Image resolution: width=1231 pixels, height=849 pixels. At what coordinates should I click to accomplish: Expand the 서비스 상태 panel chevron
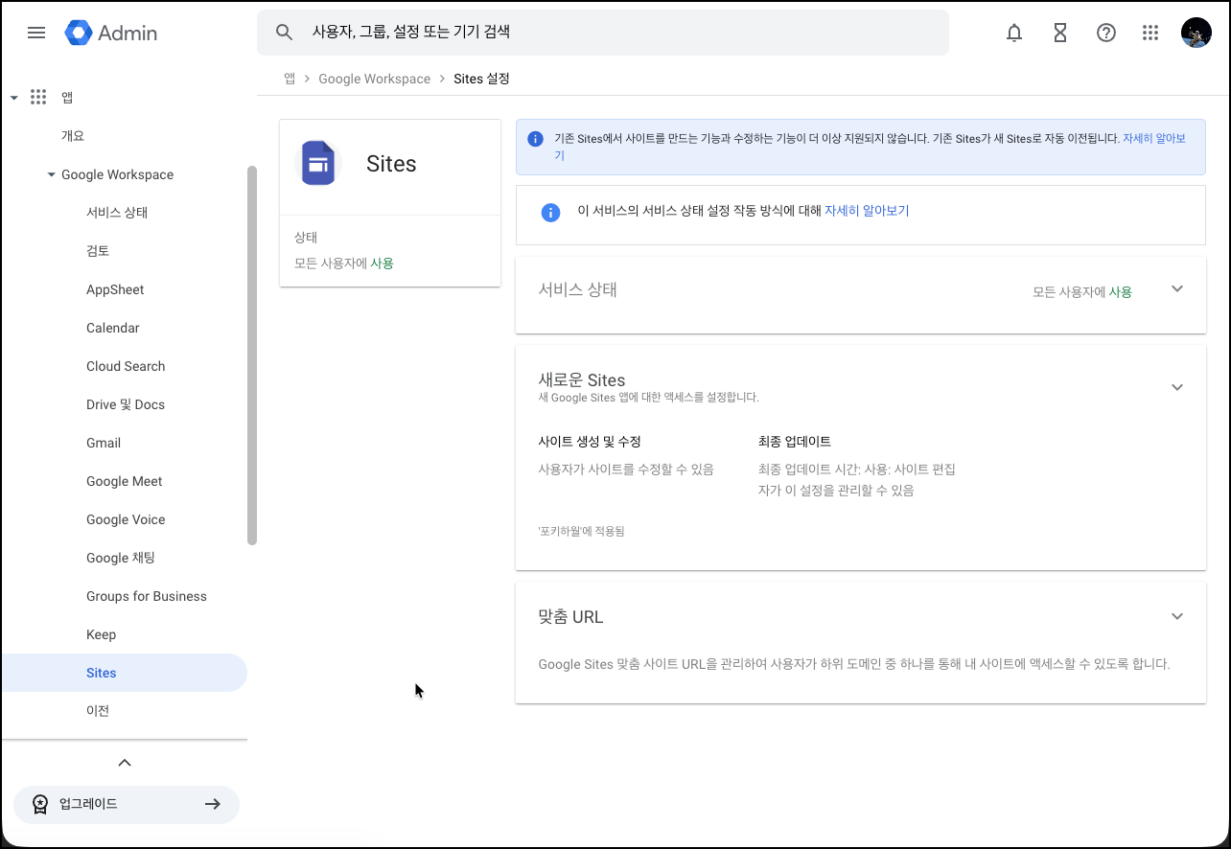(1177, 289)
